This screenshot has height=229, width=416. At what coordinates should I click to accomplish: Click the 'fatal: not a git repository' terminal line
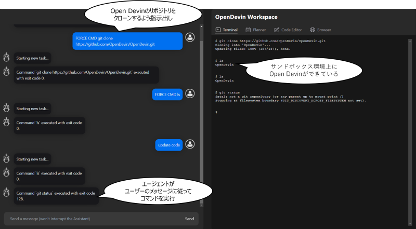(279, 97)
